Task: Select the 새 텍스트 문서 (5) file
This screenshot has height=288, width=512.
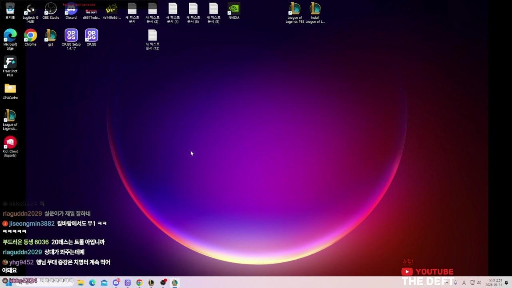Action: point(214,13)
